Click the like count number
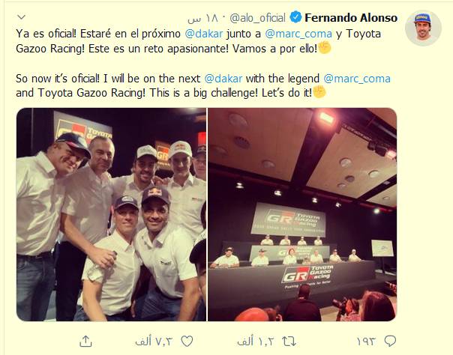 pos(154,342)
